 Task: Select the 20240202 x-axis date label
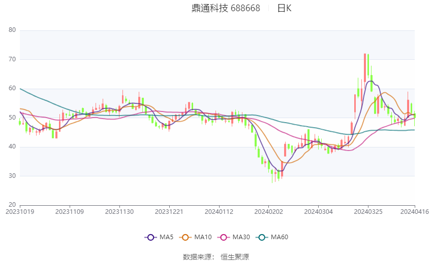(269, 212)
